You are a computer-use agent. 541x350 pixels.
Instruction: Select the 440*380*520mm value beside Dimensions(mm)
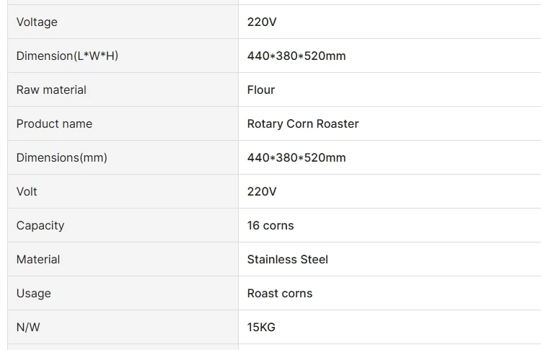click(x=296, y=157)
